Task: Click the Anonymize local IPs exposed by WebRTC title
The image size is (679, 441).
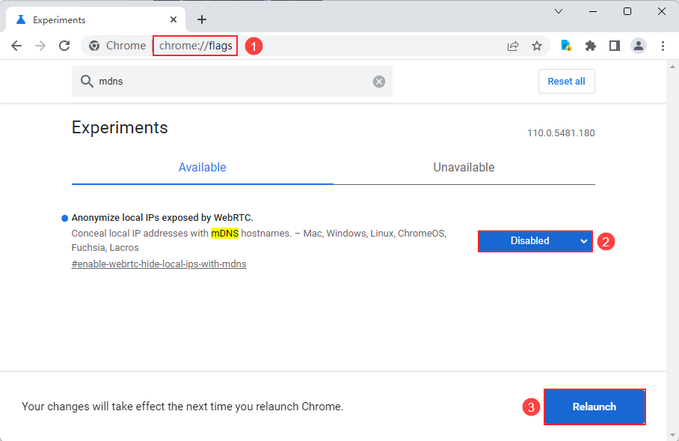Action: tap(162, 218)
